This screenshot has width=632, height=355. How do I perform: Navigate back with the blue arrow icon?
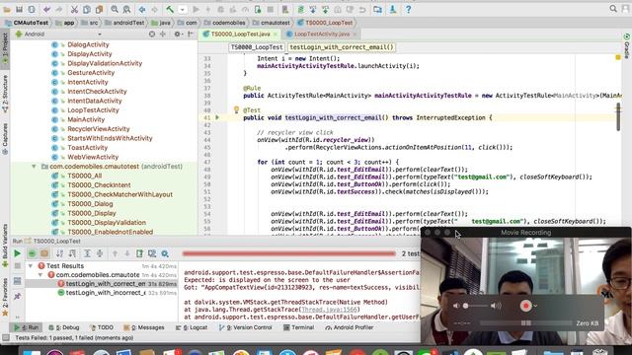coord(142,9)
